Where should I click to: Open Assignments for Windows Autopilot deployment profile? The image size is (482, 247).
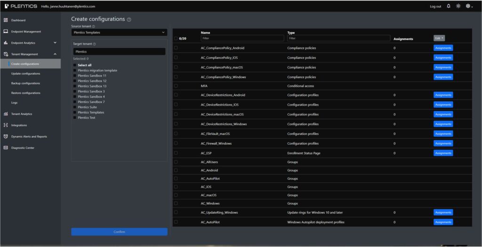coord(443,222)
